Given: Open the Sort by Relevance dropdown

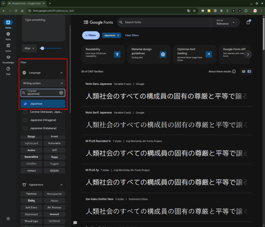Looking at the screenshot, I should point(225,22).
